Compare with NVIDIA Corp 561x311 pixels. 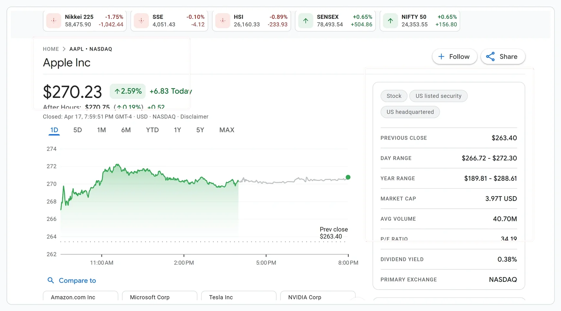tap(318, 296)
